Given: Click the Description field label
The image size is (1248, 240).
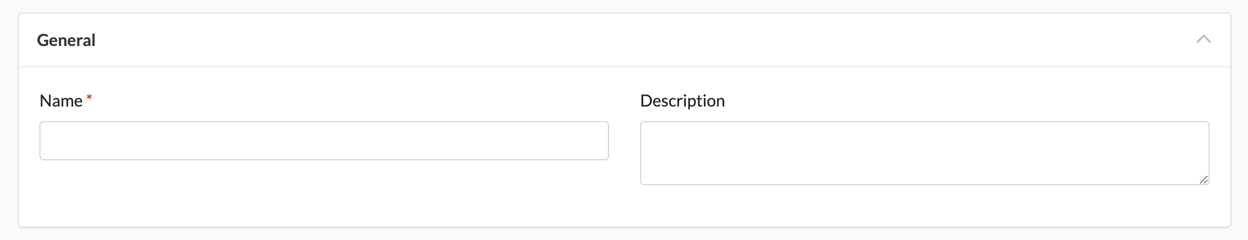Looking at the screenshot, I should [682, 101].
